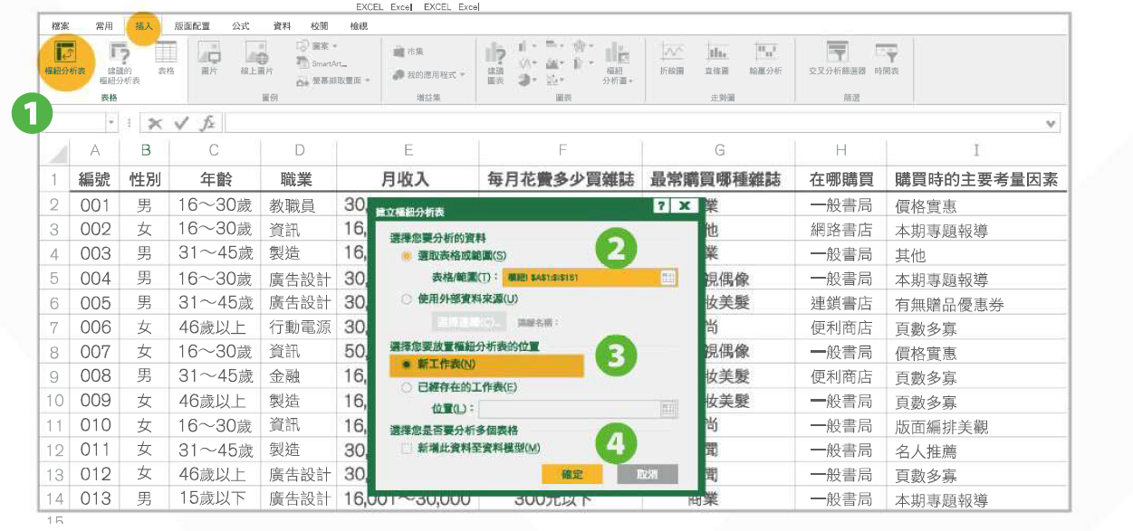Switch to the 校閱 Review tab
Screen dimensions: 1133x531
click(x=320, y=26)
